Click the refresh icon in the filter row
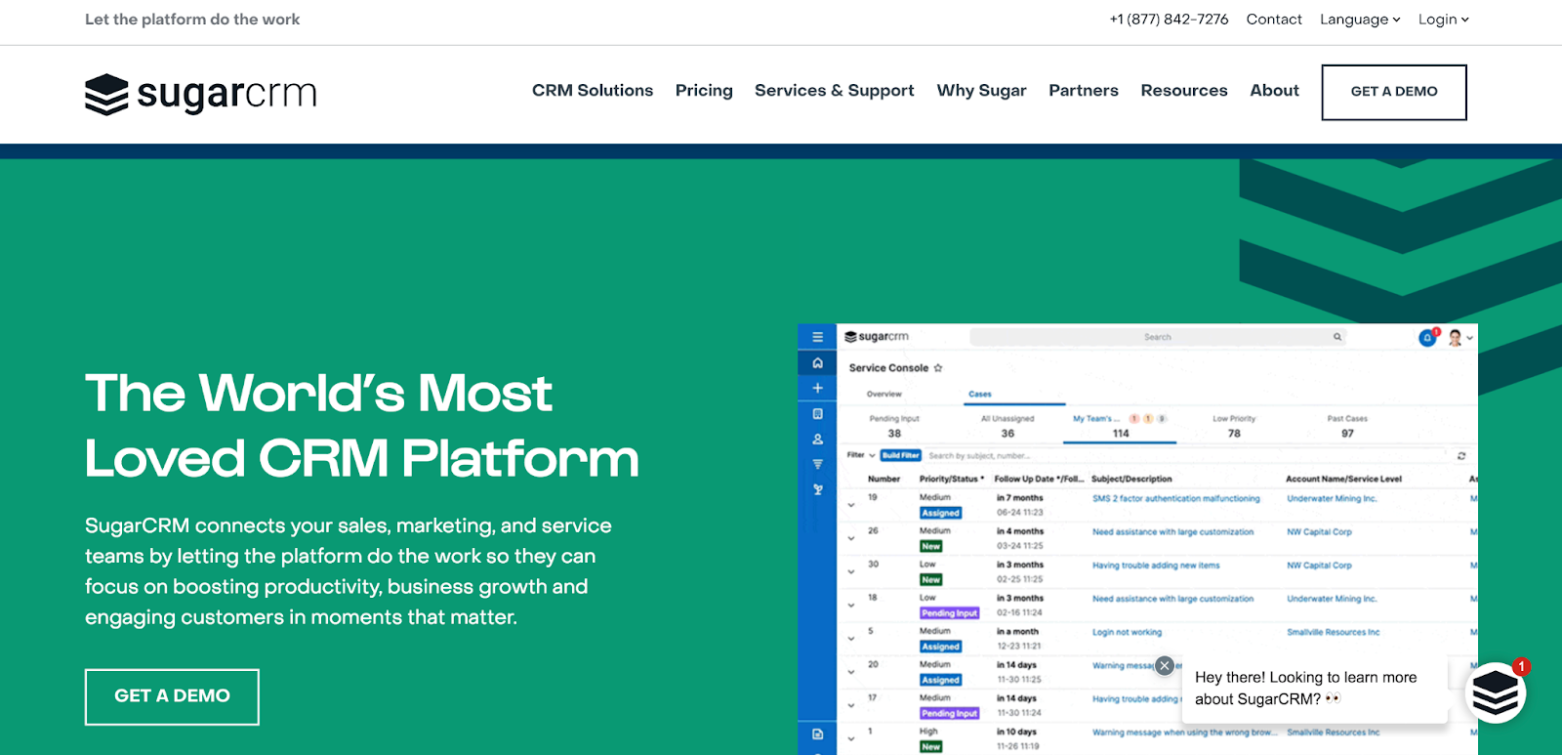 click(1461, 456)
